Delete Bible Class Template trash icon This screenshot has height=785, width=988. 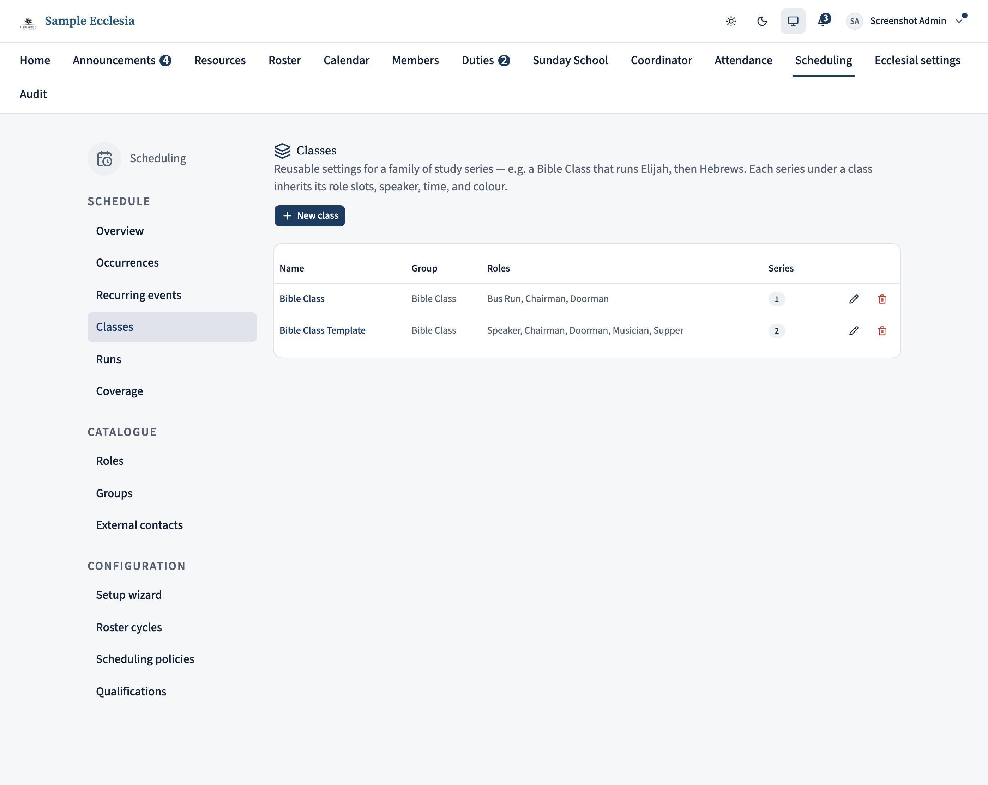pos(882,331)
